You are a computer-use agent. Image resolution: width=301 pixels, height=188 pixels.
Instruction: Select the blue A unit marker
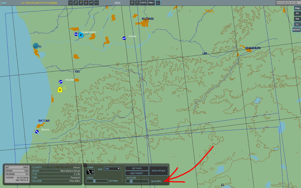pyautogui.click(x=81, y=35)
